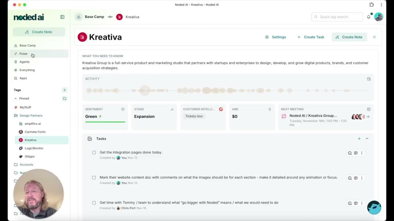Click the Stage bar-chart icon

[172, 109]
